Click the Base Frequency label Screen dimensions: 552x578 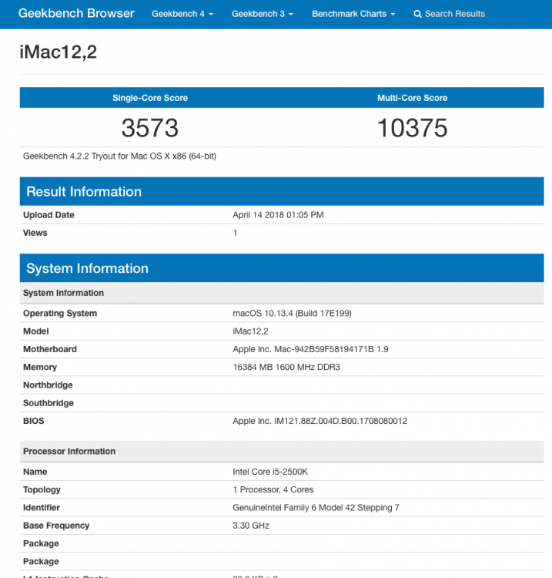click(x=56, y=526)
